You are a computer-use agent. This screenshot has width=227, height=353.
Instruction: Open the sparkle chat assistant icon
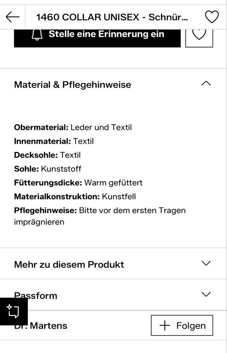pyautogui.click(x=14, y=312)
